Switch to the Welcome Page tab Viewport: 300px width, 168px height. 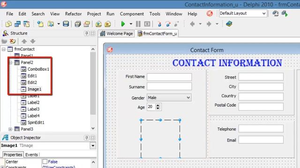[x=116, y=34]
